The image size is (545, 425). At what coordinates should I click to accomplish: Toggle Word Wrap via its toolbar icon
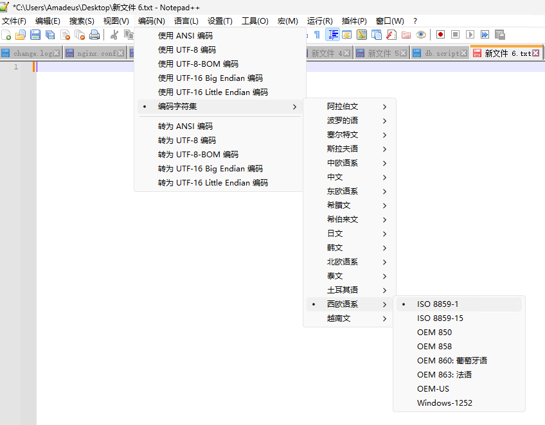[x=332, y=35]
